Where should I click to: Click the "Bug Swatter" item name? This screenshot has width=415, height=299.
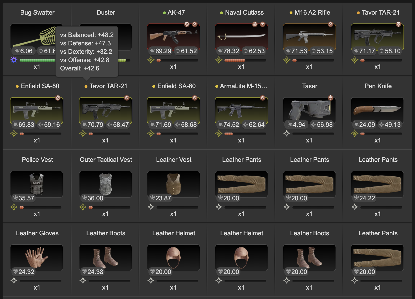pos(37,13)
